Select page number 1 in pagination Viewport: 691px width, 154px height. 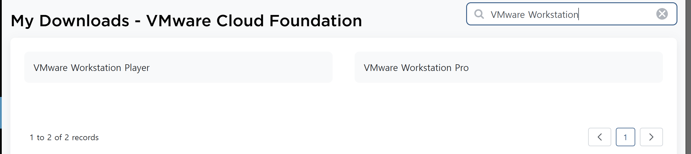[625, 137]
